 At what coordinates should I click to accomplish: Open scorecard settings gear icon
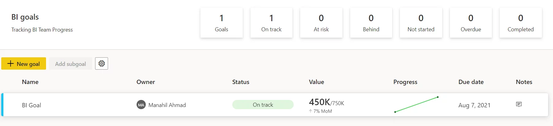click(x=102, y=63)
